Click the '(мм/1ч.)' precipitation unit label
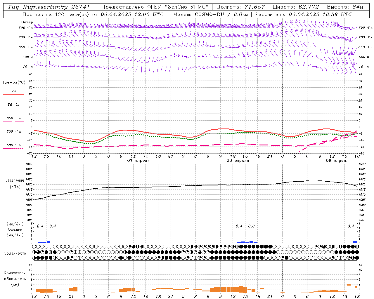Viewport: 374px width, 299px height. point(15,235)
